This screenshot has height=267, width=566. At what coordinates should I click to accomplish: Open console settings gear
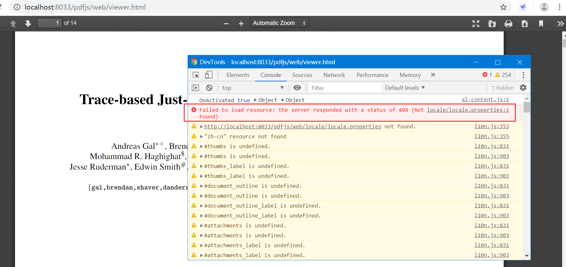click(523, 88)
